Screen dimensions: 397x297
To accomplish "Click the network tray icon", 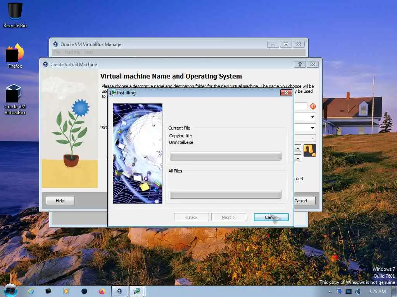I will pyautogui.click(x=349, y=292).
